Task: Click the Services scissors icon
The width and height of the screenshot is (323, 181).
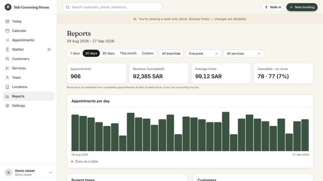Action: (x=8, y=68)
